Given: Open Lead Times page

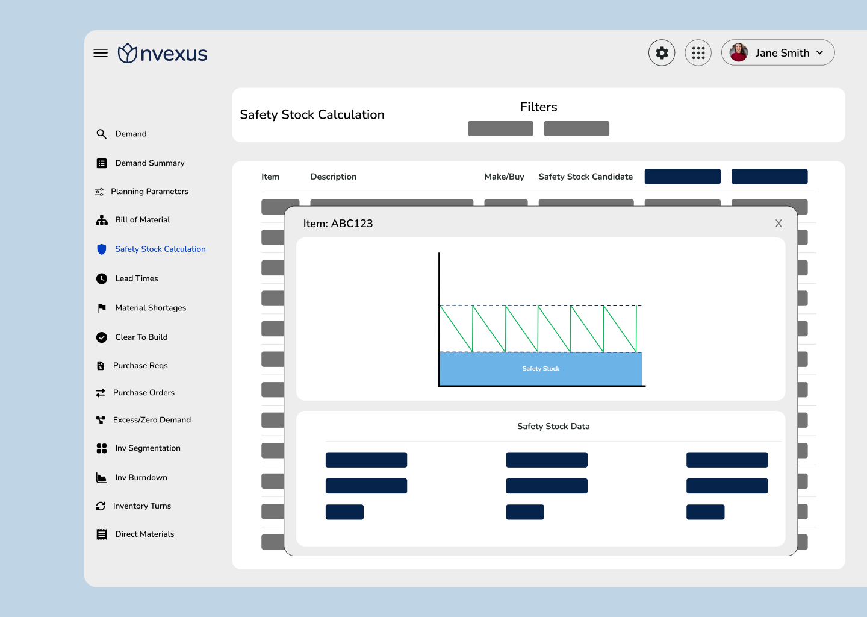Looking at the screenshot, I should click(x=137, y=278).
